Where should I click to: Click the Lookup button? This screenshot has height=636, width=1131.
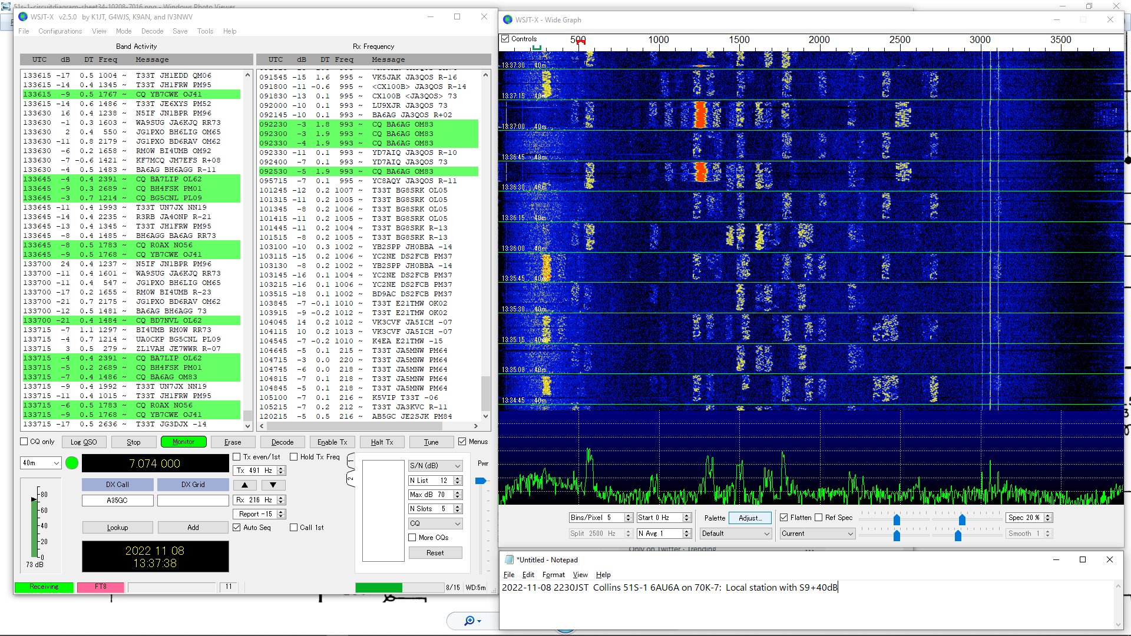[117, 528]
